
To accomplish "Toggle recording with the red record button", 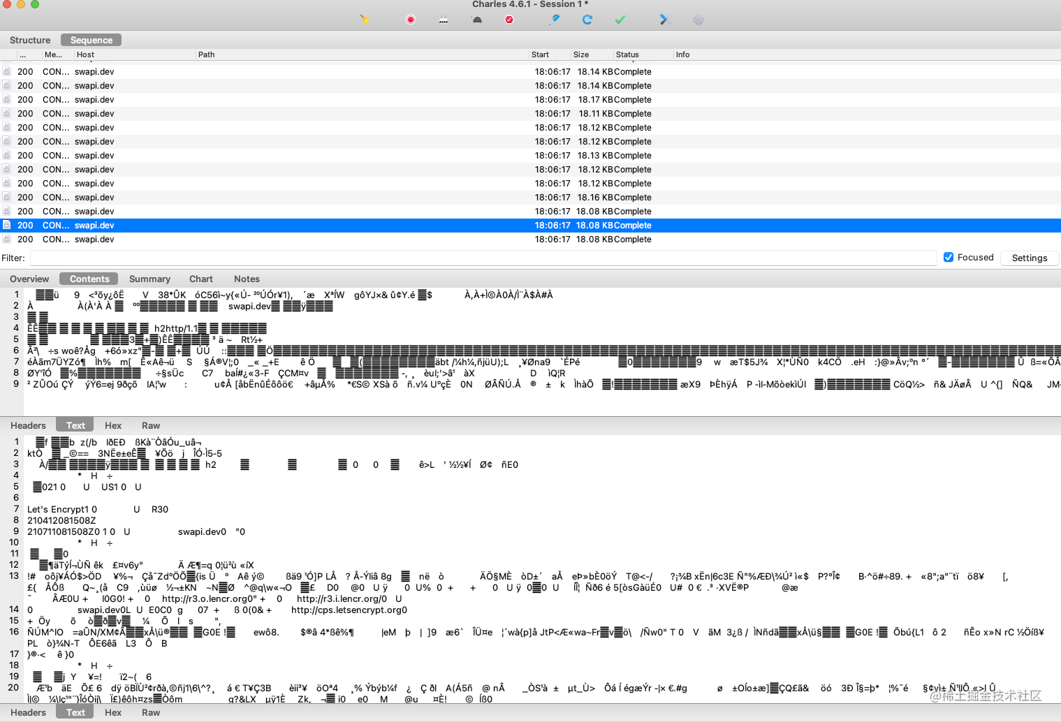I will (411, 20).
